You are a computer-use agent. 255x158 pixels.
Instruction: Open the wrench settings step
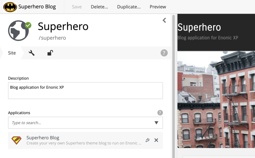coord(32,53)
